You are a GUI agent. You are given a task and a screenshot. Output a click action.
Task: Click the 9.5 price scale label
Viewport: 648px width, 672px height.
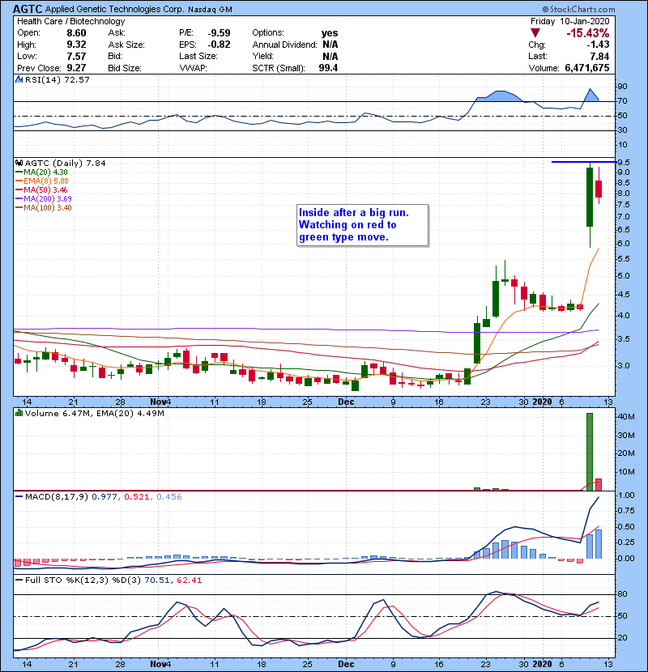point(624,163)
